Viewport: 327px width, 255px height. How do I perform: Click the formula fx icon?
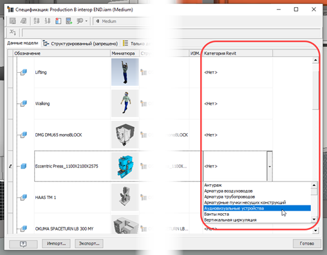click(13, 32)
